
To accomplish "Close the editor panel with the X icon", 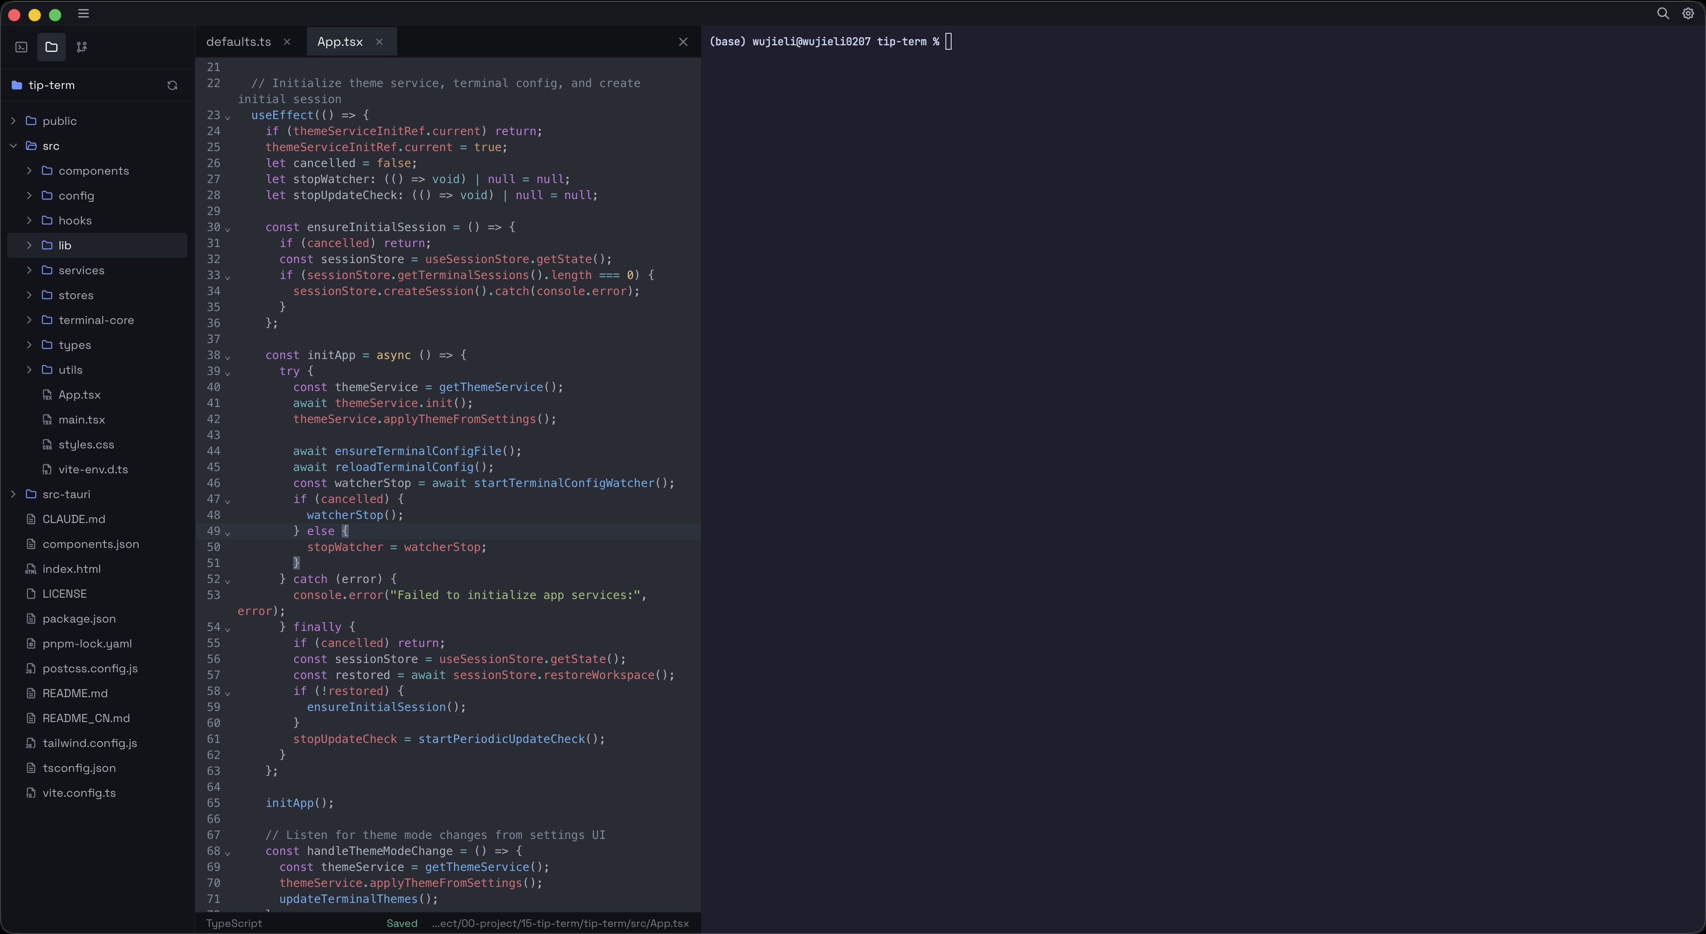I will click(683, 42).
